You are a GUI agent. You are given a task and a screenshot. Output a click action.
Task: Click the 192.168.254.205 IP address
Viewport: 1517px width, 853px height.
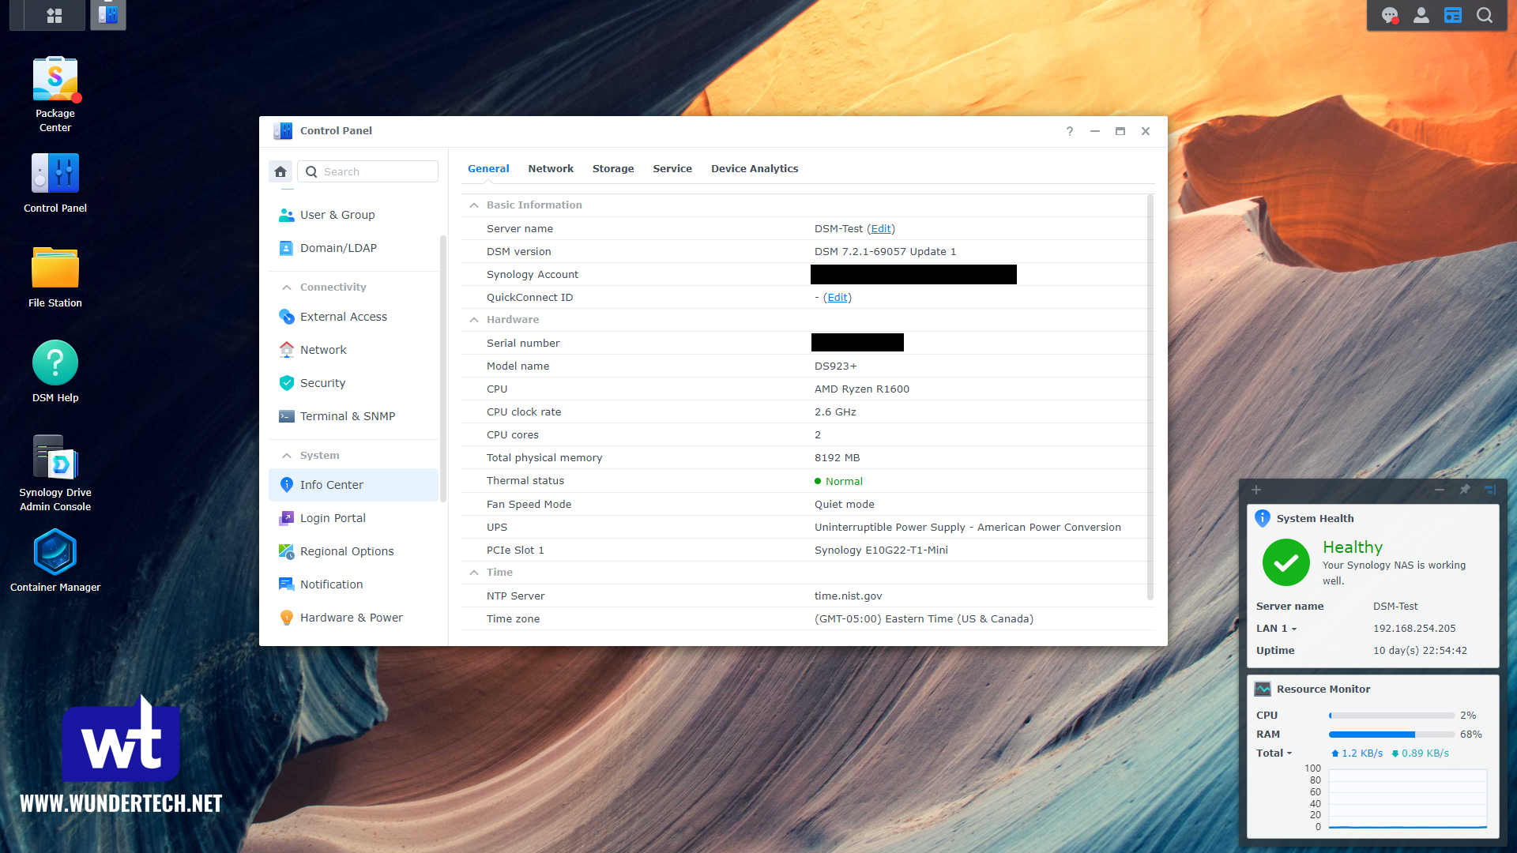click(1414, 629)
